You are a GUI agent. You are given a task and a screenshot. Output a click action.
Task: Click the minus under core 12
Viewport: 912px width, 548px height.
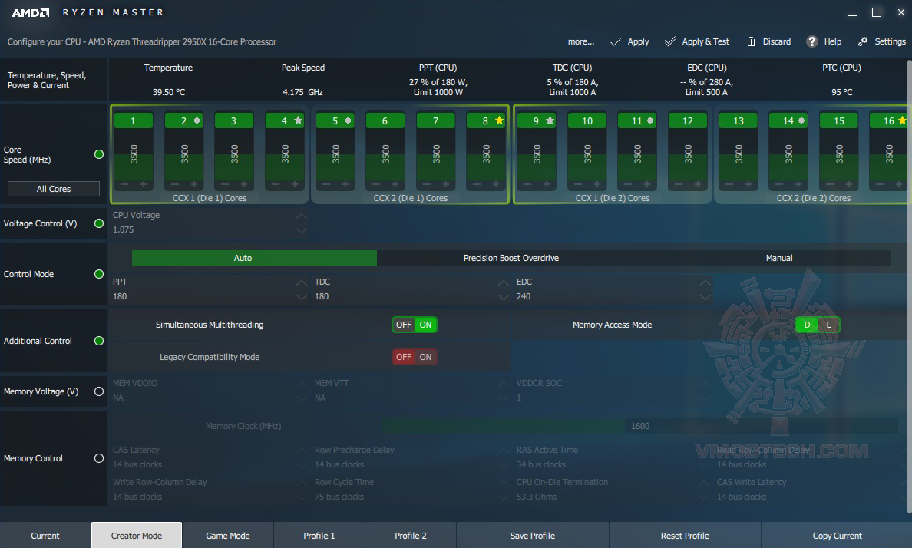point(678,184)
